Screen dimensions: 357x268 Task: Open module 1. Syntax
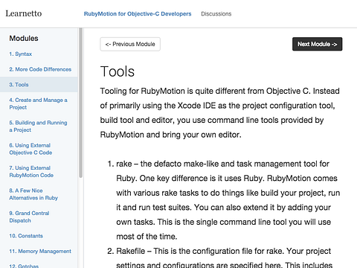pyautogui.click(x=21, y=54)
